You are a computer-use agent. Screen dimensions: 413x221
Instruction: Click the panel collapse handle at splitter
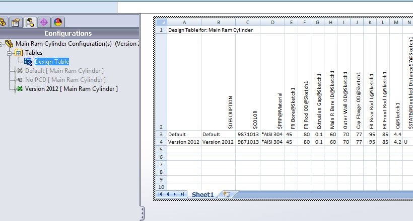[142, 213]
